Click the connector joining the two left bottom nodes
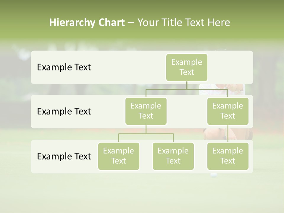 (146, 134)
